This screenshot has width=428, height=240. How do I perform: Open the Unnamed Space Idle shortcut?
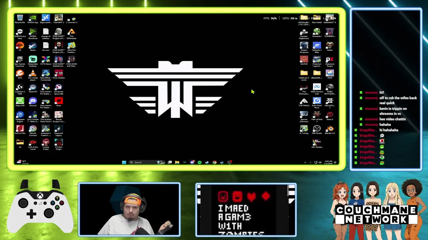(59, 89)
